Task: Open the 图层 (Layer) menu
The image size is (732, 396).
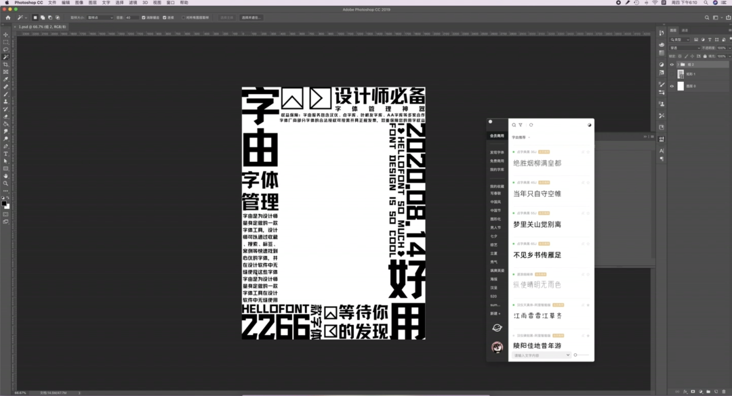Action: coord(92,3)
